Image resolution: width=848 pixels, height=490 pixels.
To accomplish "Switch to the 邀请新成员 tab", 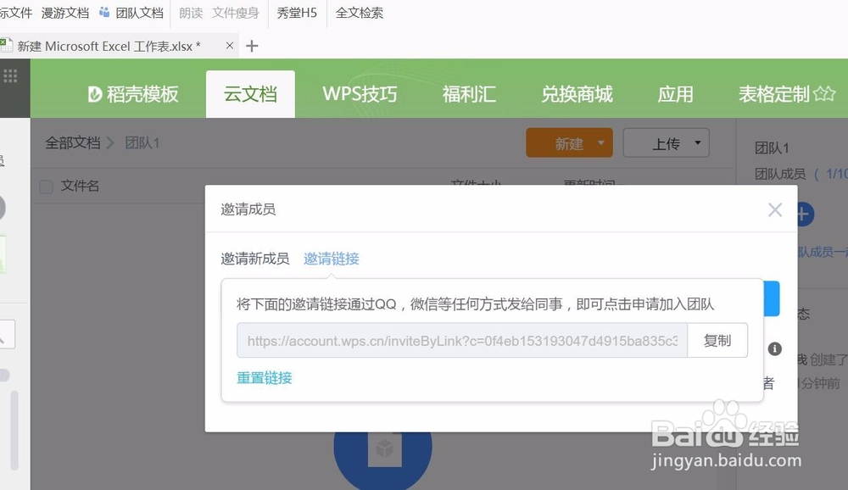I will 255,259.
